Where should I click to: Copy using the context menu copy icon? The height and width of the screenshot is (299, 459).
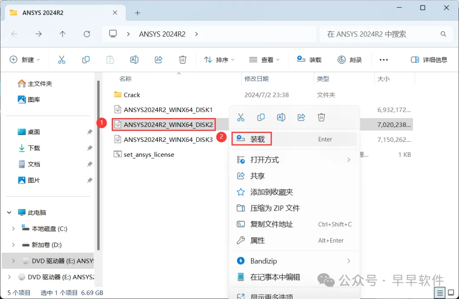coord(261,117)
